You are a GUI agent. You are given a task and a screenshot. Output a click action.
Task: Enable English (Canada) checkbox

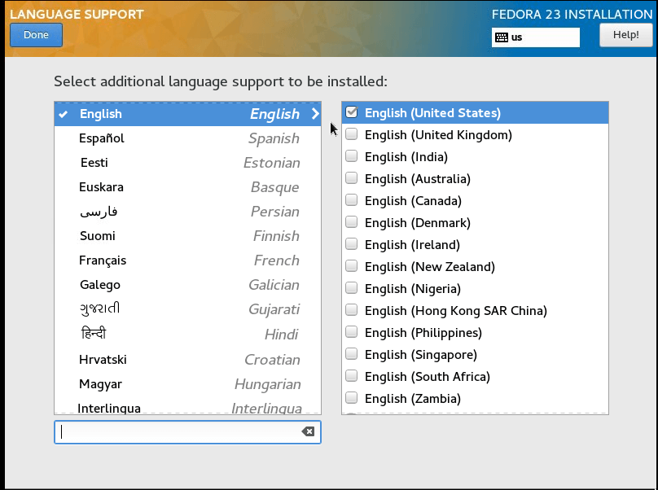(x=351, y=200)
